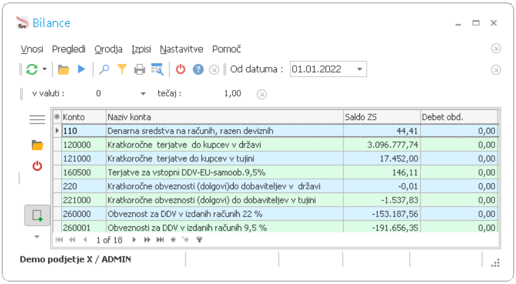Click the toolbar open folder icon

pyautogui.click(x=63, y=69)
